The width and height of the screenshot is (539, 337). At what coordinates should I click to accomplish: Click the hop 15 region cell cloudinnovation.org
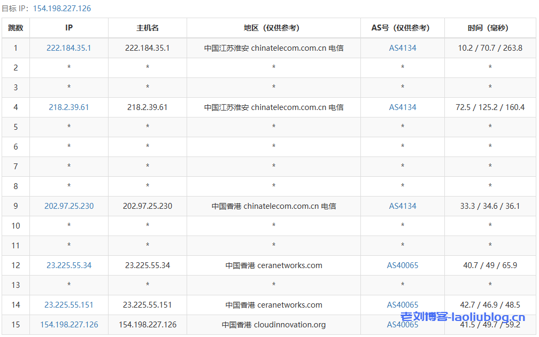[274, 325]
